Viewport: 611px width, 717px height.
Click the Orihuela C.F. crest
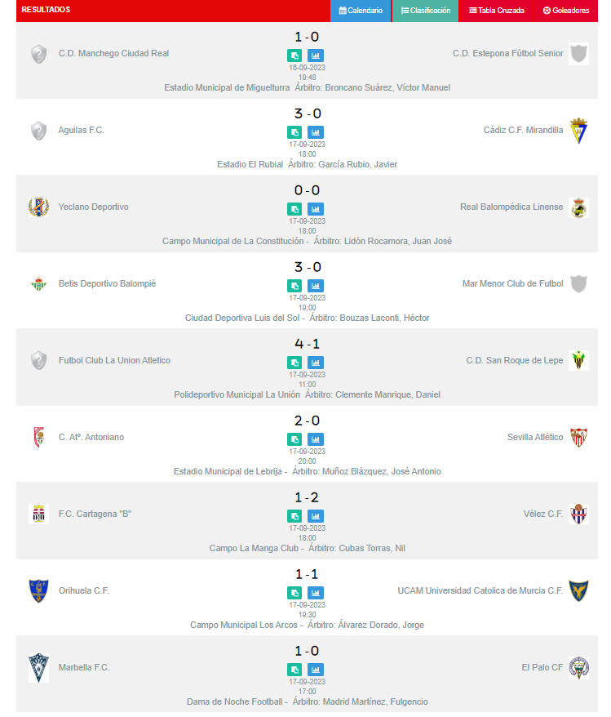pos(38,590)
